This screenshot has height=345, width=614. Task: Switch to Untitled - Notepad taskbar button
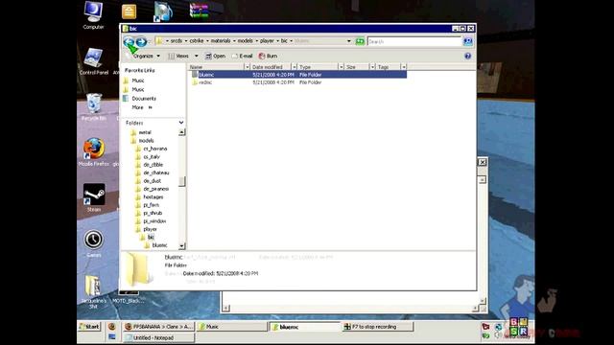coord(158,337)
